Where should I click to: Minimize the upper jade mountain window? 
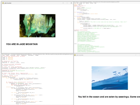point(63,3)
